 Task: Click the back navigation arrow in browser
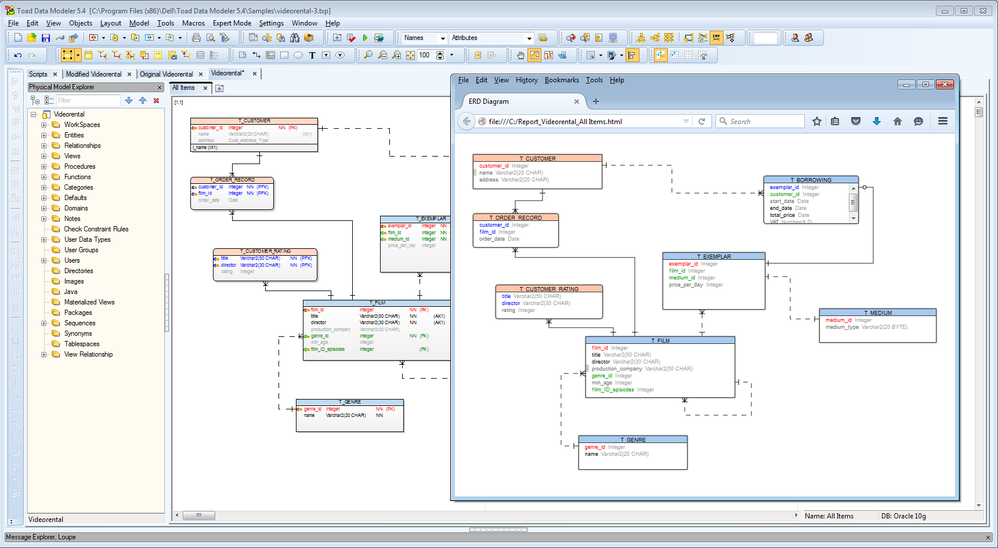[467, 121]
